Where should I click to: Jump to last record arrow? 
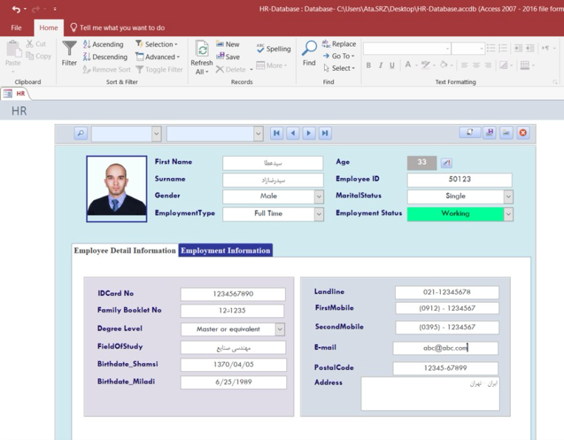tap(325, 134)
